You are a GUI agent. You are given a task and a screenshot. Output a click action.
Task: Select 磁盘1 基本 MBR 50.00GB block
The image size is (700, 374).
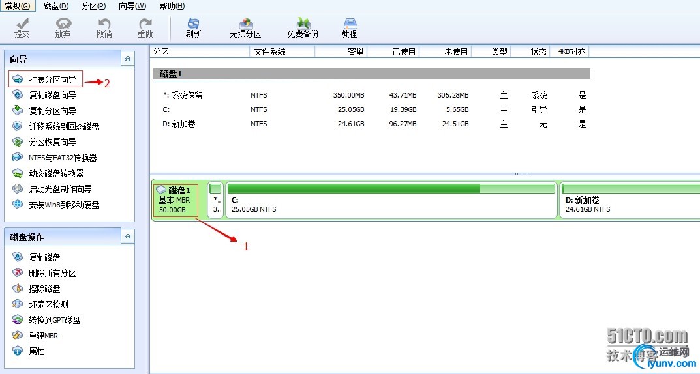[175, 200]
